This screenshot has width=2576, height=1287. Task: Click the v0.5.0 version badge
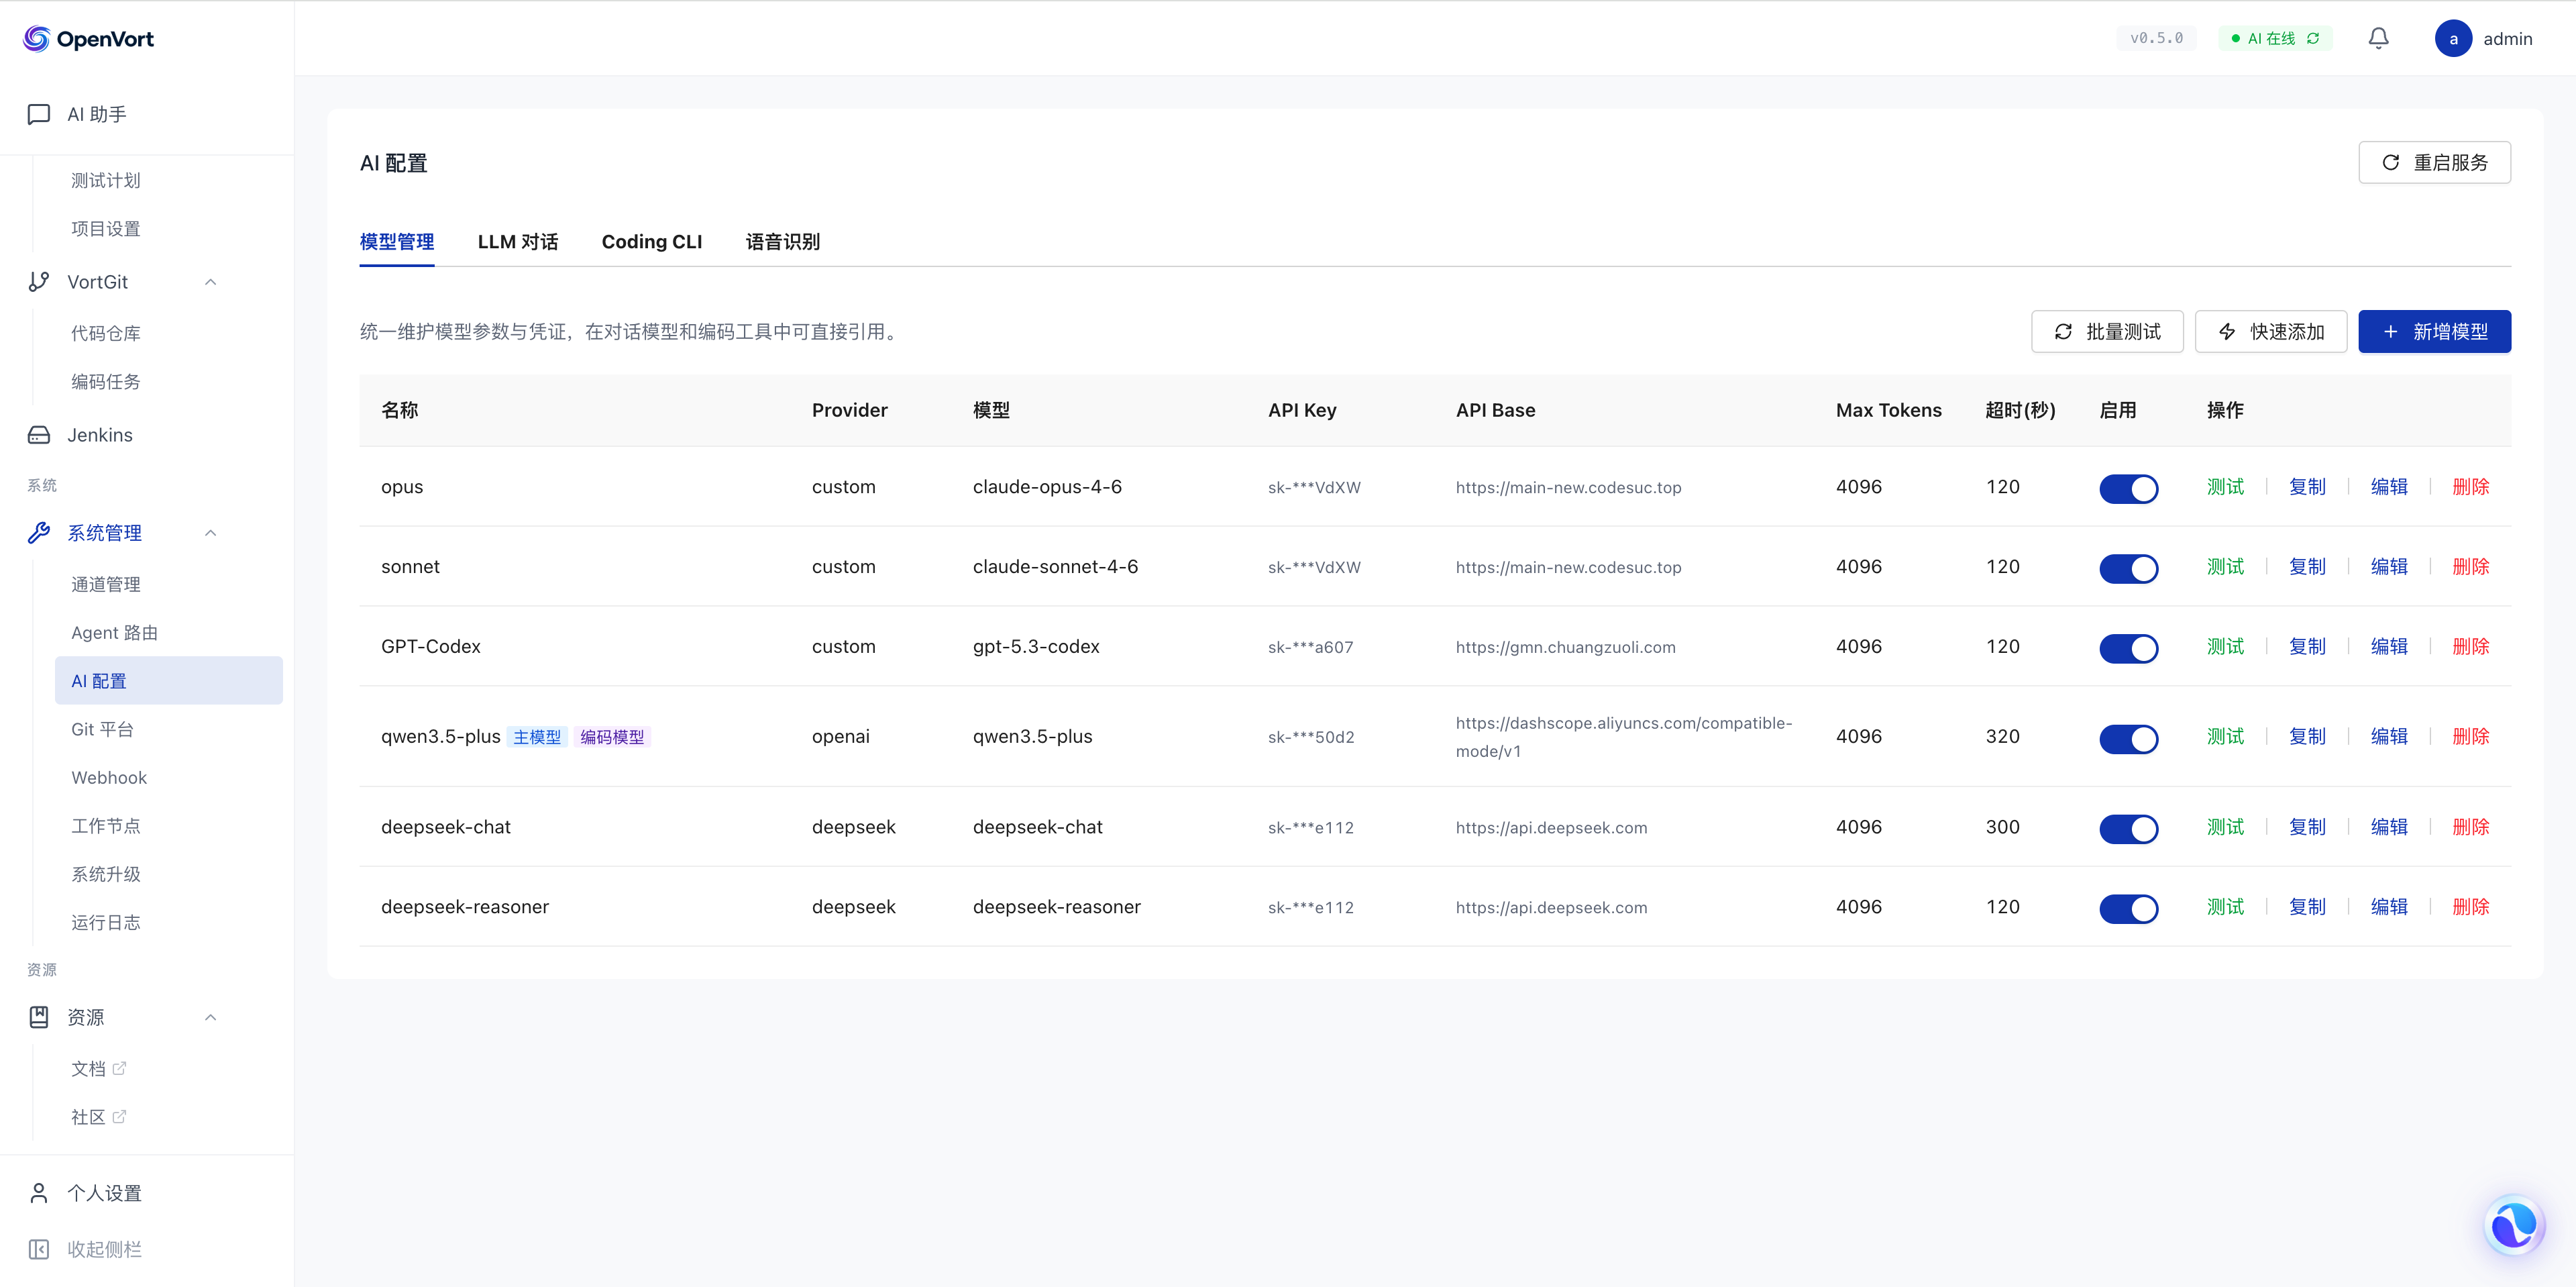coord(2157,38)
